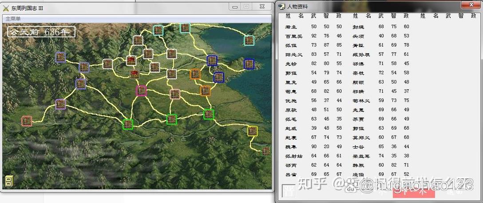
Task: Open the 主菜单 menu in game window
Action: tap(13, 19)
